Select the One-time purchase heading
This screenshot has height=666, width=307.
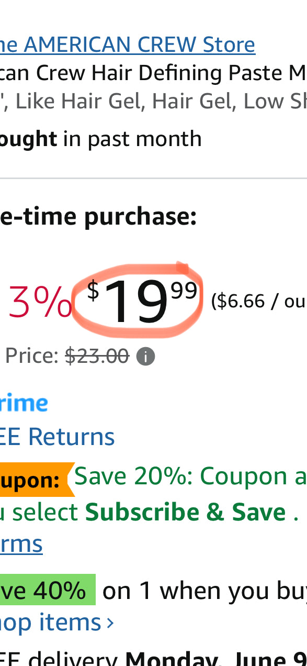(x=98, y=217)
